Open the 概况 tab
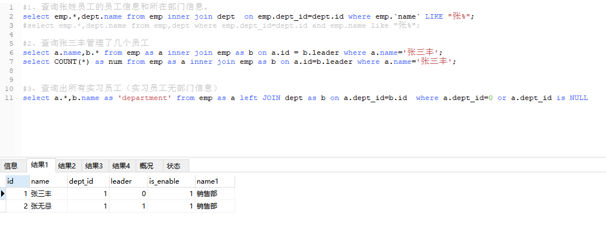The height and width of the screenshot is (230, 606). tap(146, 166)
